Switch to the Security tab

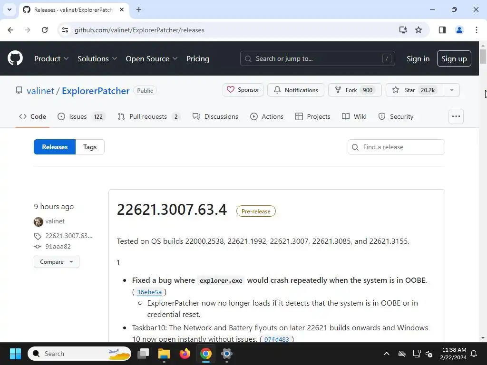[x=396, y=116]
